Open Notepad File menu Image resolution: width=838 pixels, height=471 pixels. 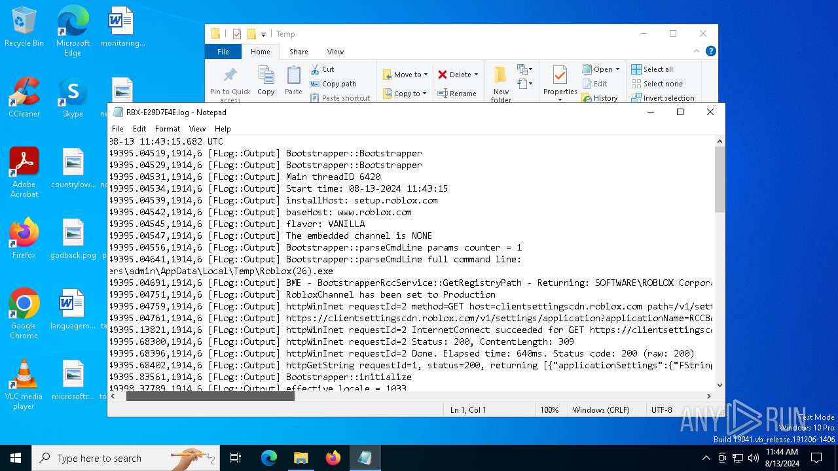tap(118, 129)
